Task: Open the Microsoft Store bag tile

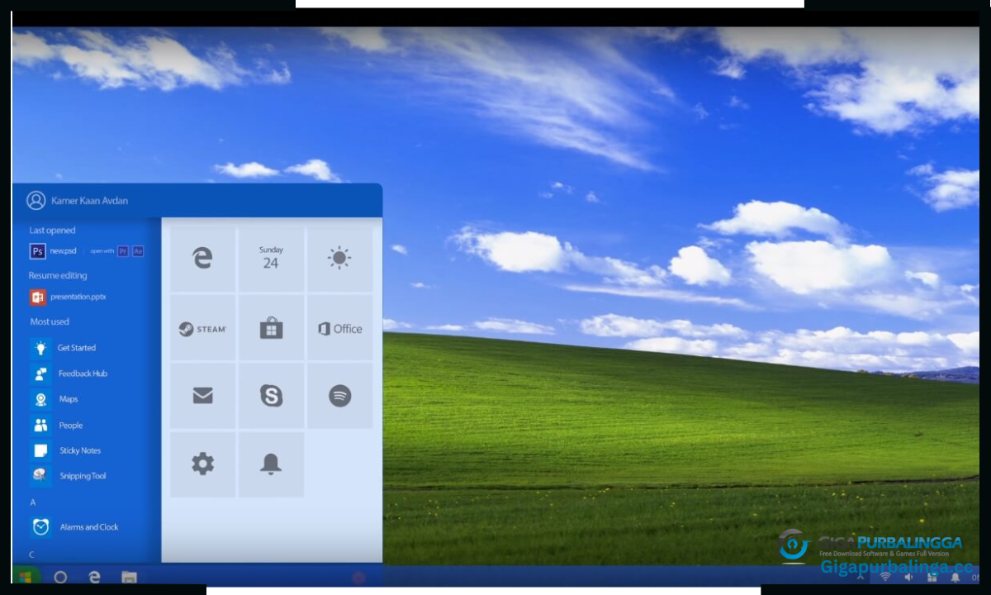Action: coord(271,328)
